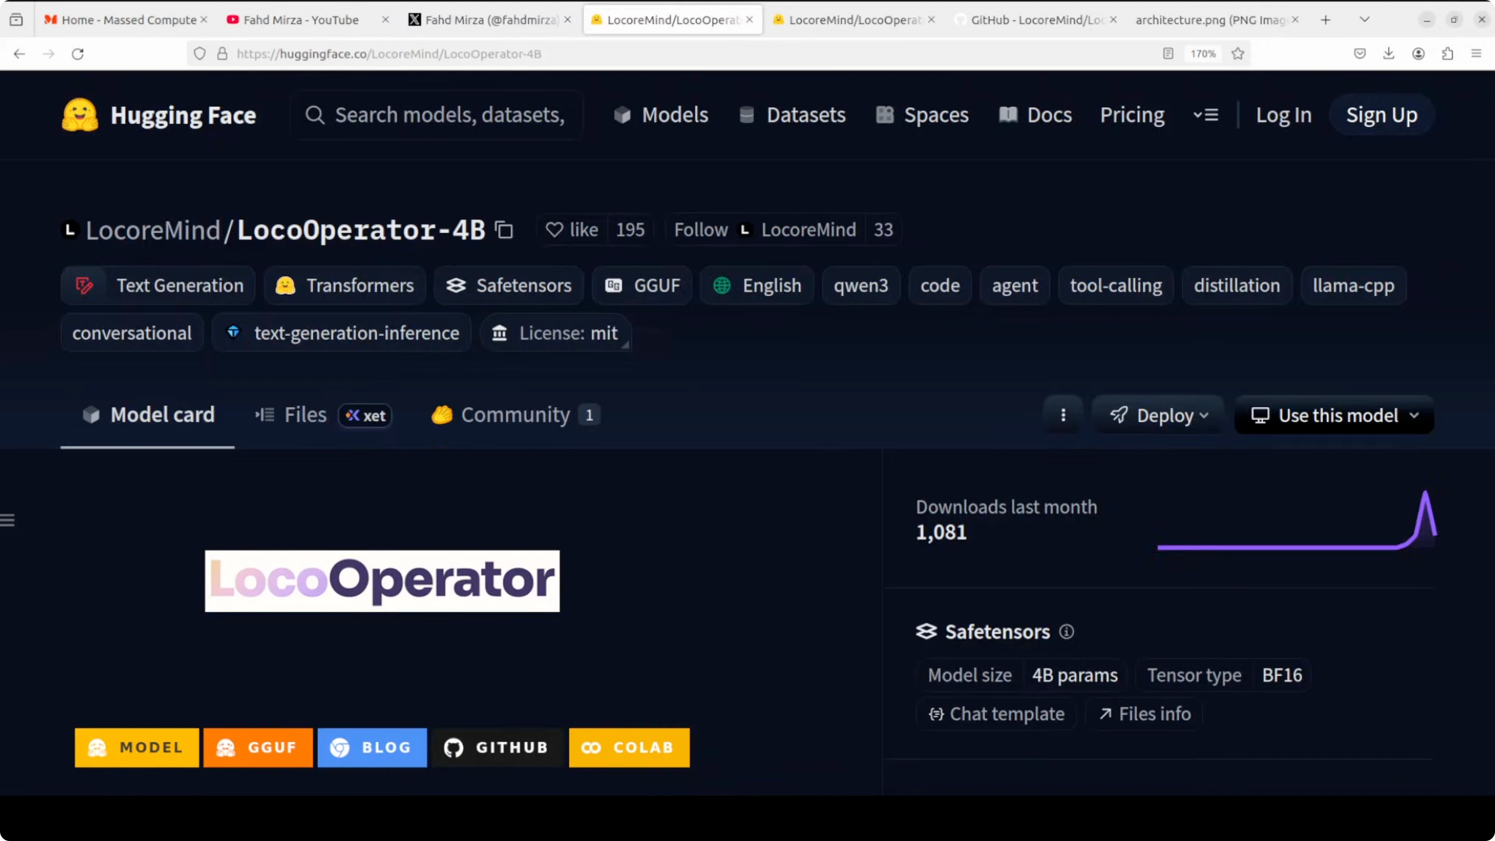
Task: Copy model name with the clipboard icon
Action: tap(504, 230)
